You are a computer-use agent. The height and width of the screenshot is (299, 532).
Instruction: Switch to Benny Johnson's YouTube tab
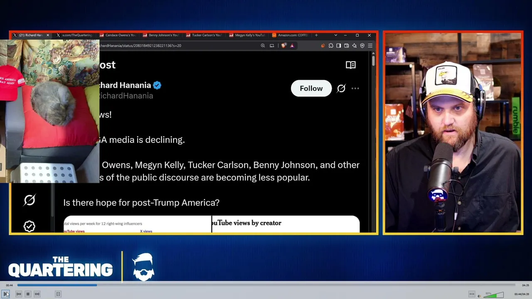[161, 35]
